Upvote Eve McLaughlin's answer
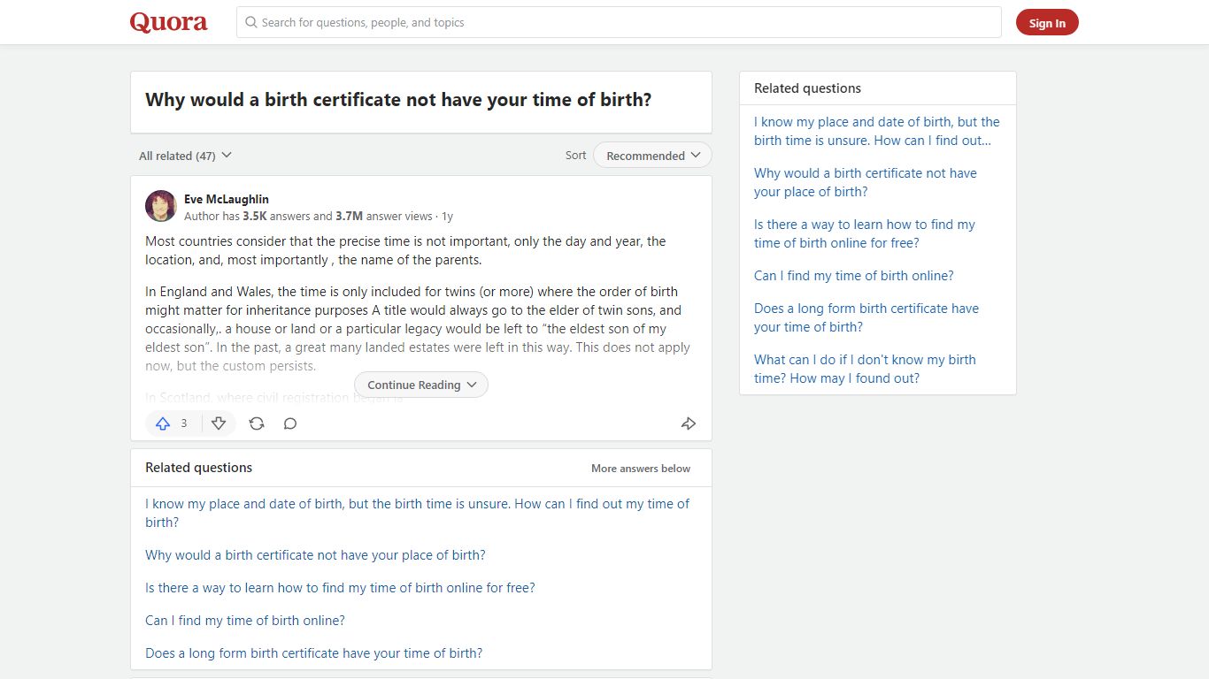The height and width of the screenshot is (679, 1209). (173, 423)
